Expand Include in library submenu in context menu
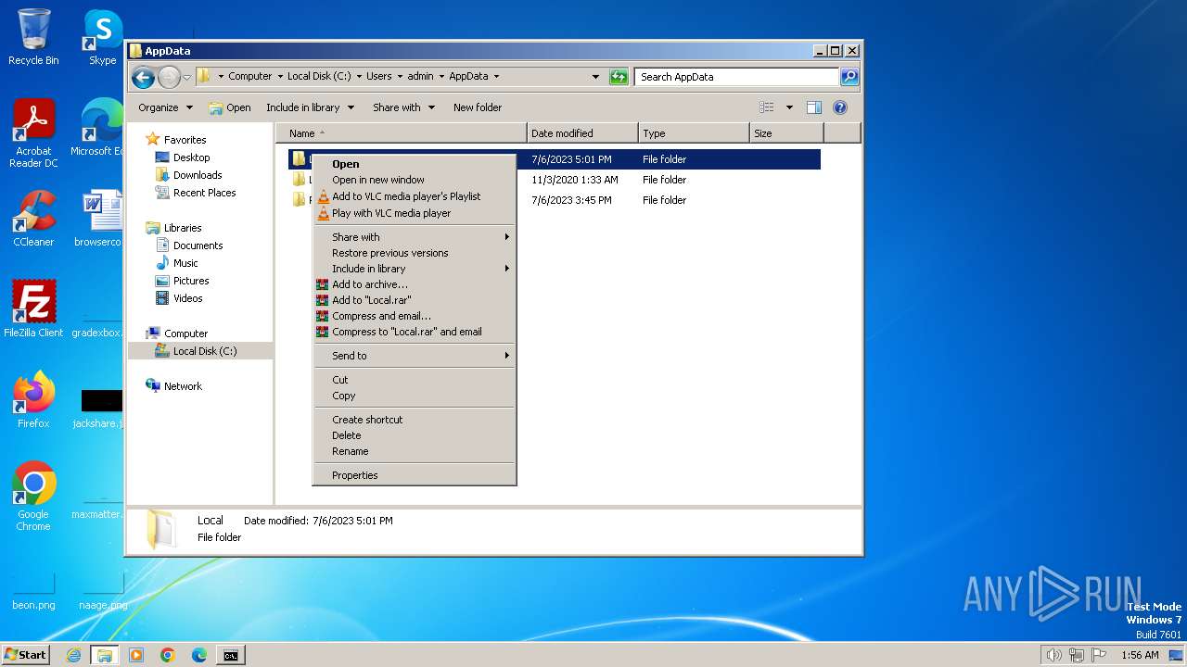Screen dimensions: 1187x667 tap(414, 269)
